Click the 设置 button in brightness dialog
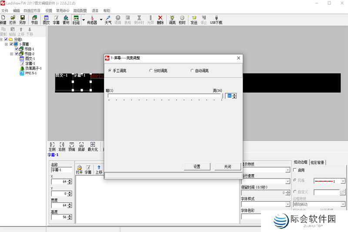348x232 pixels. 197,167
